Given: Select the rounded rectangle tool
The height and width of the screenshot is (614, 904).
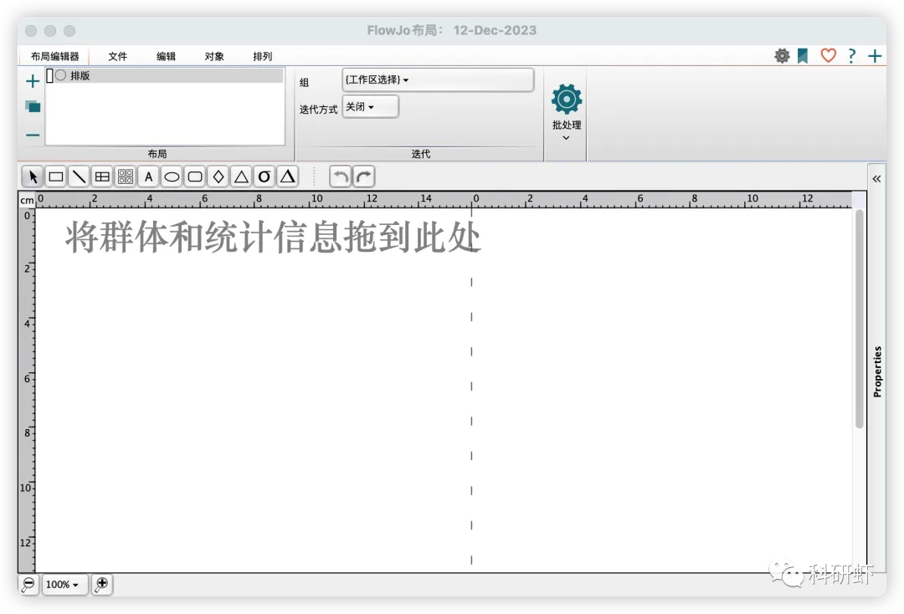Looking at the screenshot, I should tap(195, 177).
